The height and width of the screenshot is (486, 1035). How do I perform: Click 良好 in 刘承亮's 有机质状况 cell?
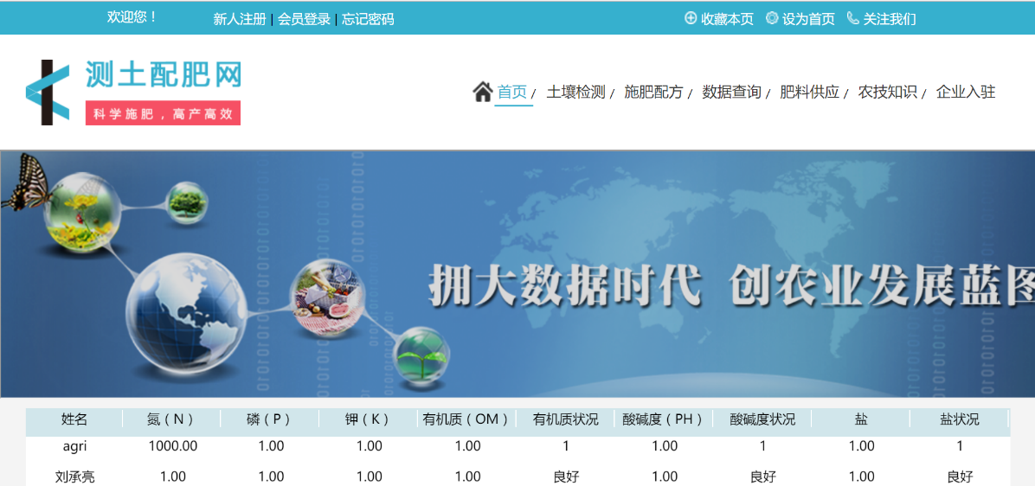[566, 476]
